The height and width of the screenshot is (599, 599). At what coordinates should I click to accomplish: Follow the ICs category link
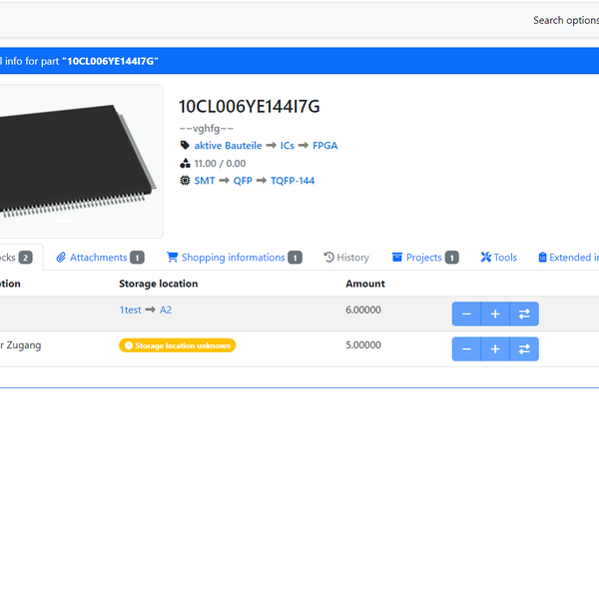(x=288, y=146)
